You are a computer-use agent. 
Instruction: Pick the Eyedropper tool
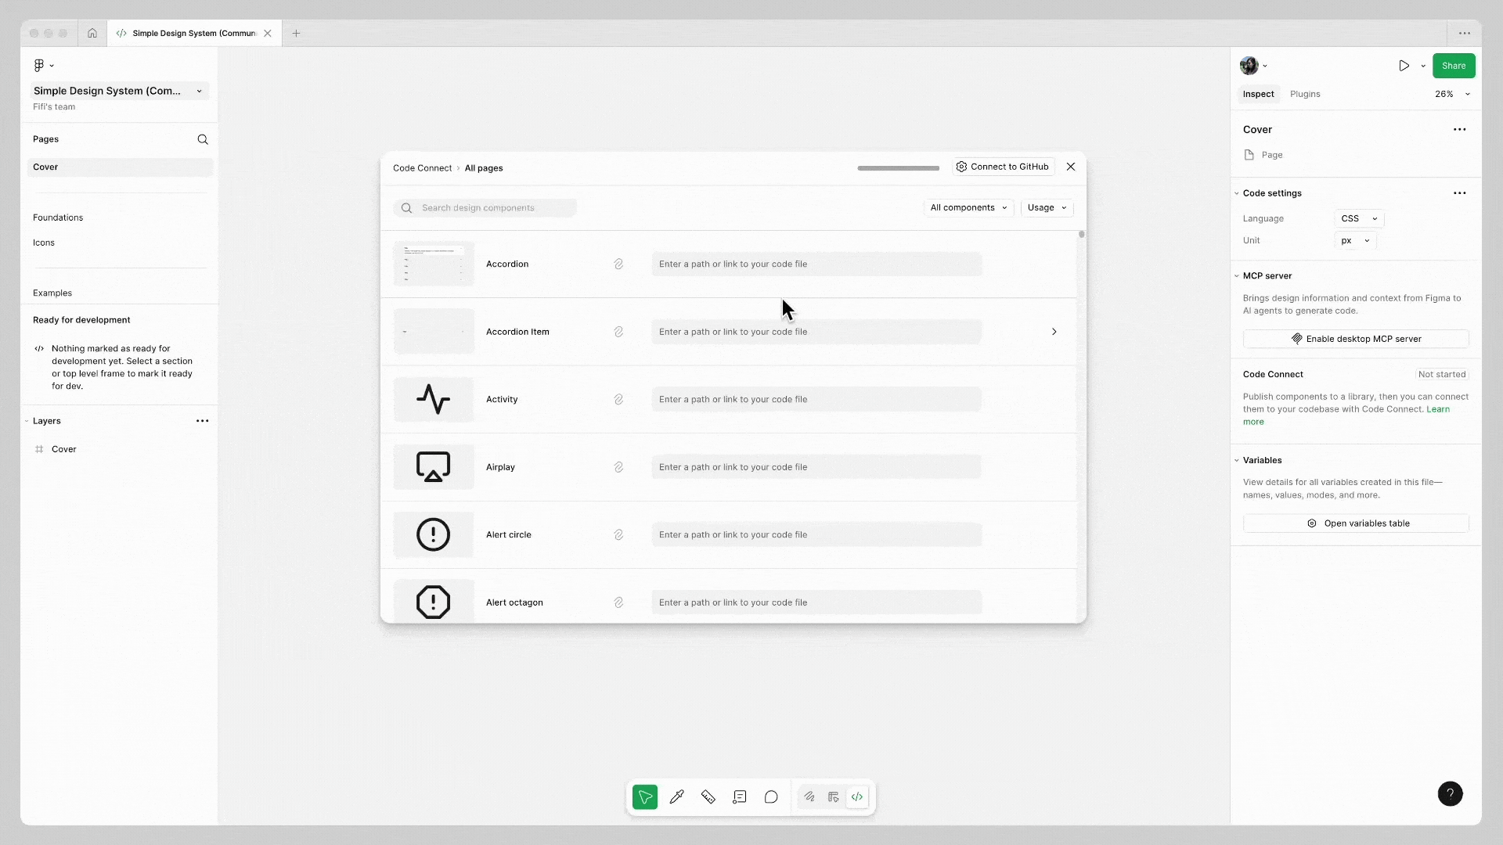tap(677, 796)
